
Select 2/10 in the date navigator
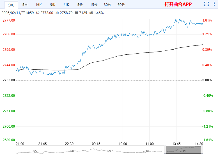146,151
